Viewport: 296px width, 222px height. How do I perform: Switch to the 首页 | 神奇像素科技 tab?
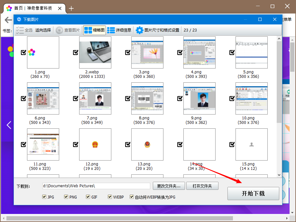[x=31, y=8]
